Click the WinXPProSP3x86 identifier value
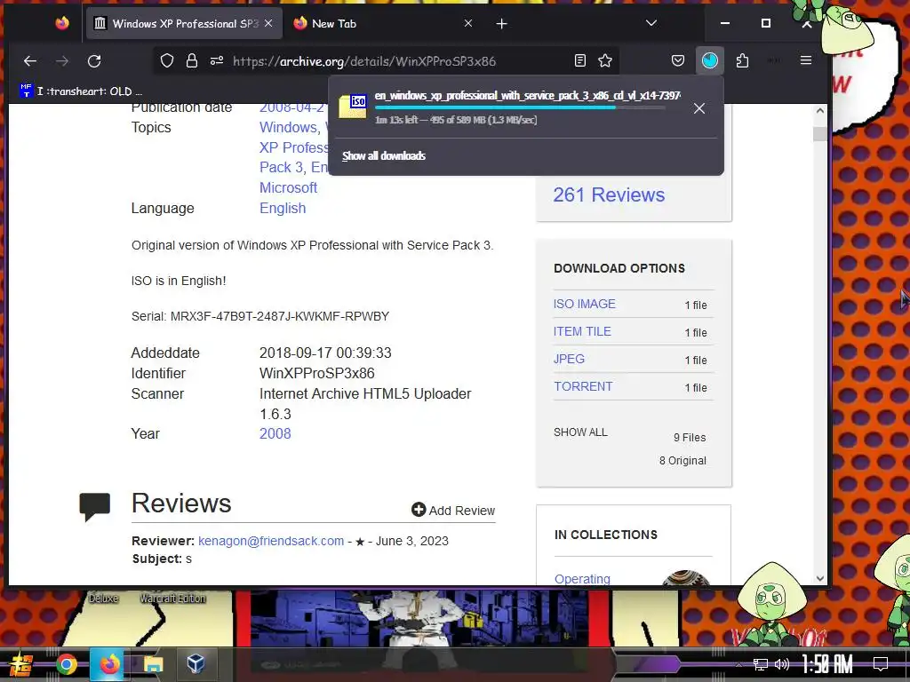Viewport: 910px width, 682px height. (x=317, y=374)
